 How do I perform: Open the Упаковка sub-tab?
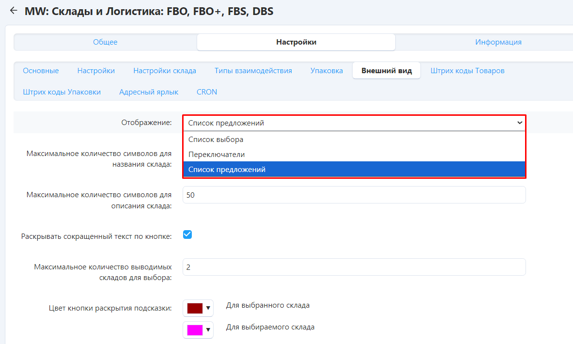tap(326, 71)
